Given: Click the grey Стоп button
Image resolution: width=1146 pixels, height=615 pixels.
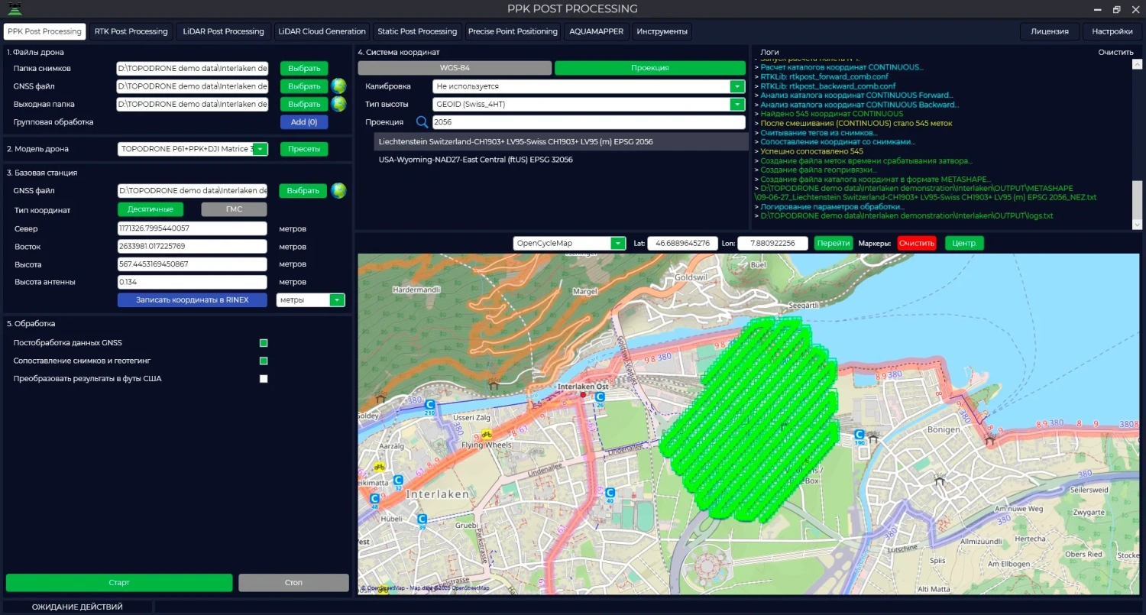Looking at the screenshot, I should (x=293, y=582).
